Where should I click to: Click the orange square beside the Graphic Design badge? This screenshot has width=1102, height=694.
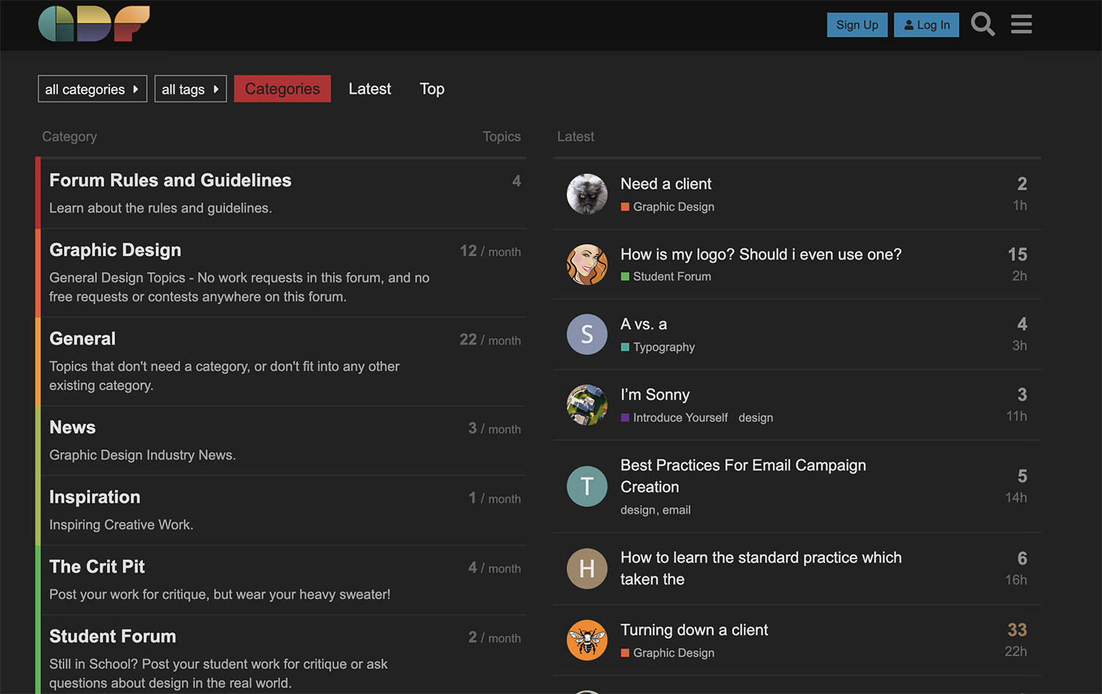(625, 207)
